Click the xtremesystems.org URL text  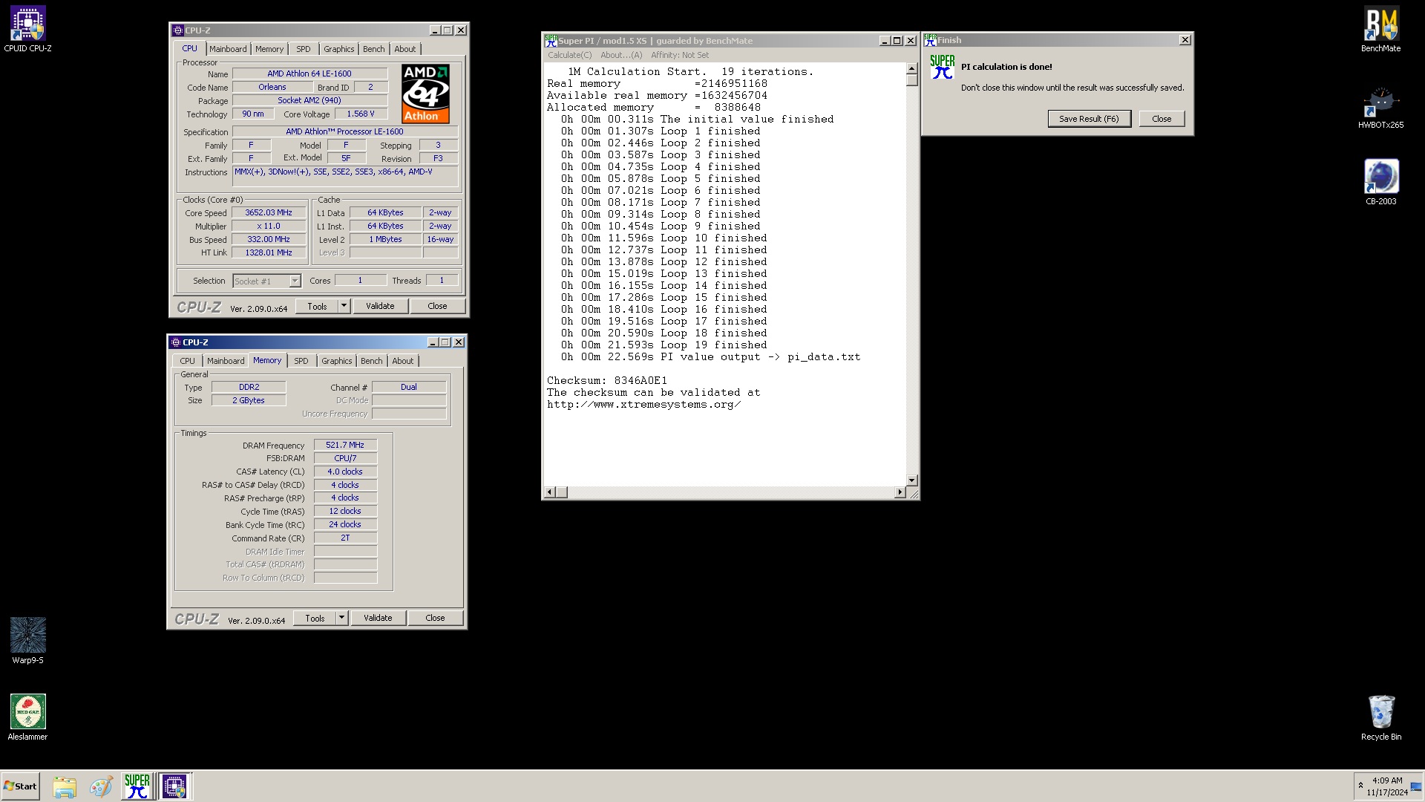point(643,404)
